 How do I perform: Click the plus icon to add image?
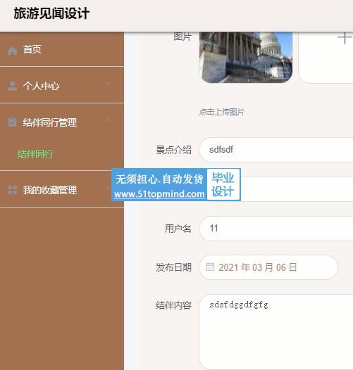345,38
